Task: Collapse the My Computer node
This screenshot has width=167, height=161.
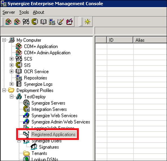Action: [4, 40]
